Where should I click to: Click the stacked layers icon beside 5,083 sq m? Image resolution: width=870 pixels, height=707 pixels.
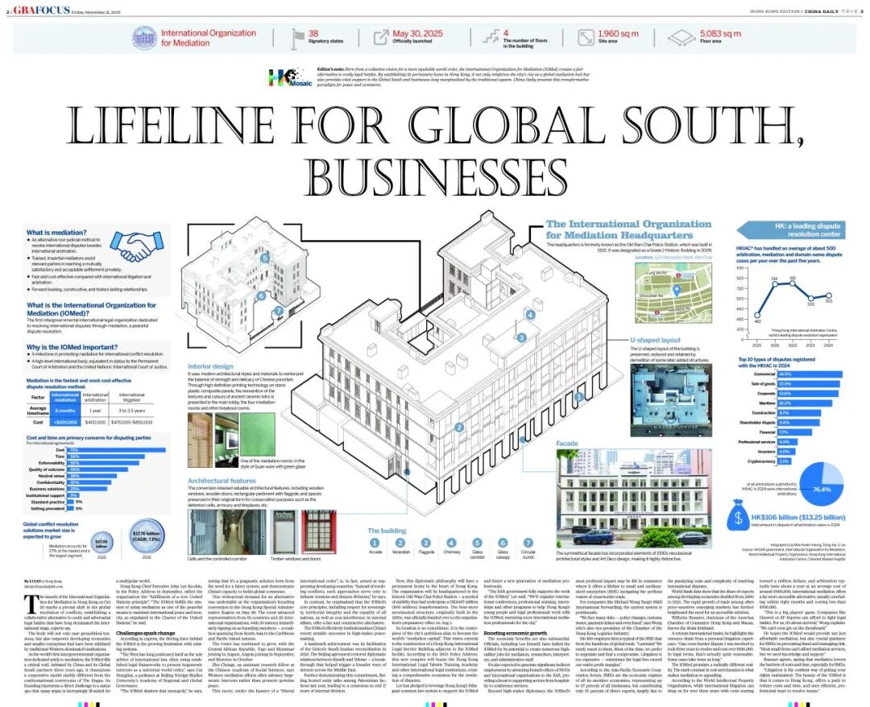point(681,38)
